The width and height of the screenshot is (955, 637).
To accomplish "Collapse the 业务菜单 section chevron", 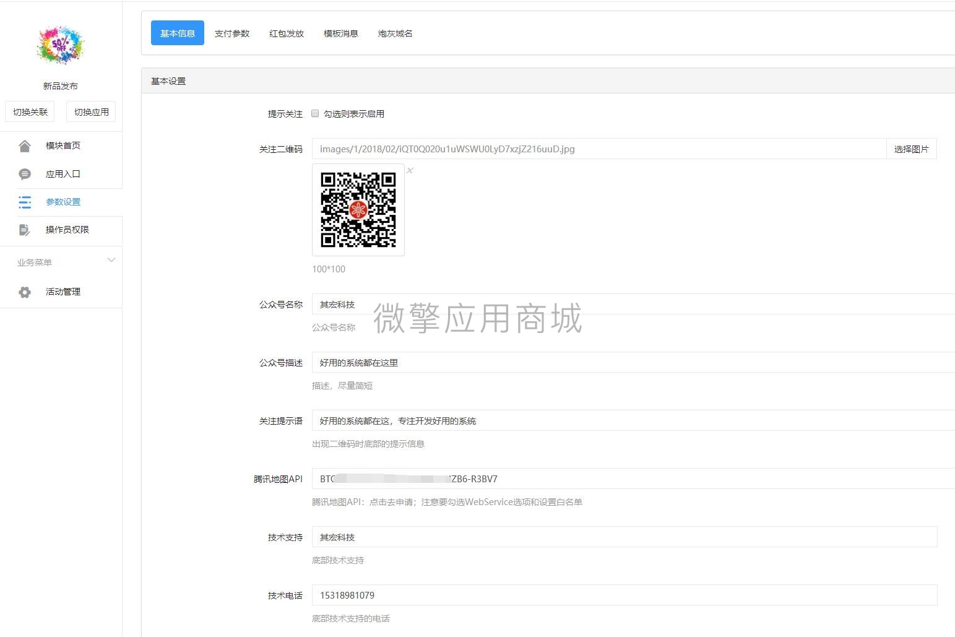I will 111,260.
